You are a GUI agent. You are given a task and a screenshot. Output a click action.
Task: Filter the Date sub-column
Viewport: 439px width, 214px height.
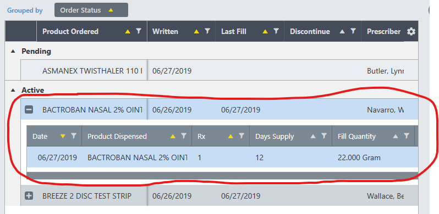(74, 136)
